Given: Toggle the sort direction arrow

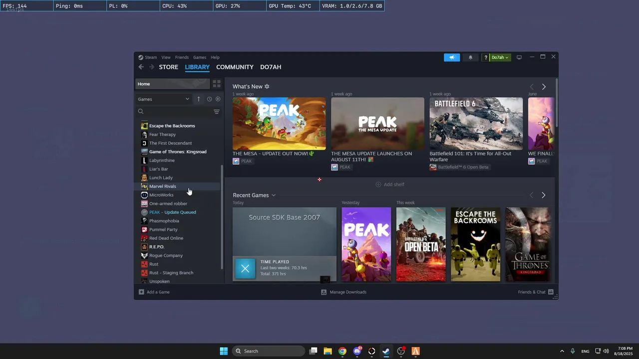Looking at the screenshot, I should tap(198, 99).
